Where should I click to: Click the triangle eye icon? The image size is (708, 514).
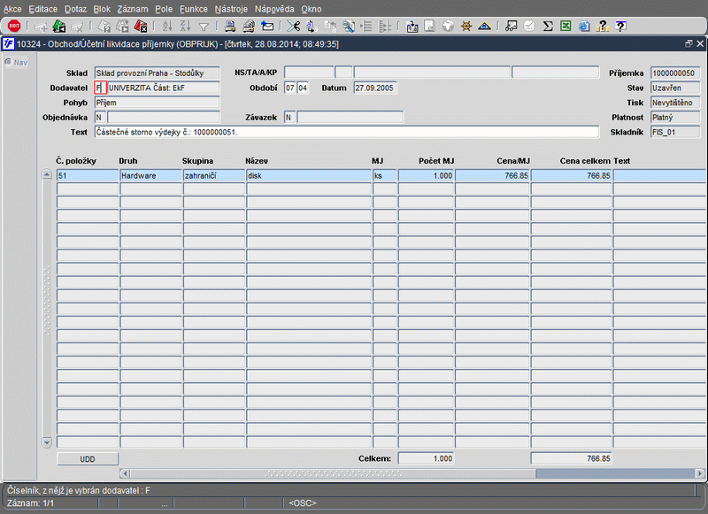pos(484,27)
